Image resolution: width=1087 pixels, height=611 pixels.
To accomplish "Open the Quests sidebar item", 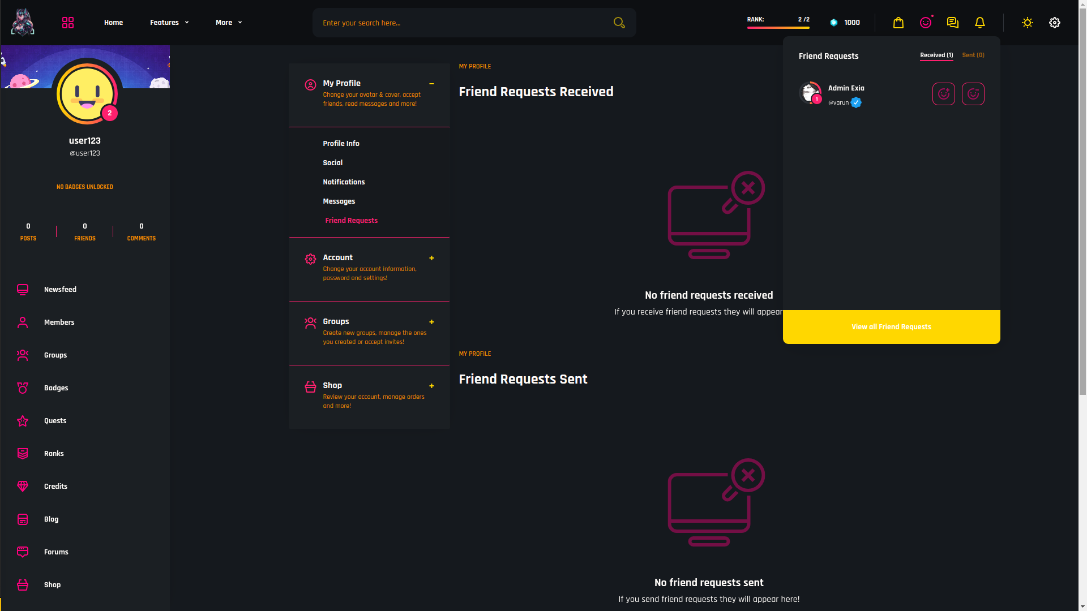I will (55, 421).
